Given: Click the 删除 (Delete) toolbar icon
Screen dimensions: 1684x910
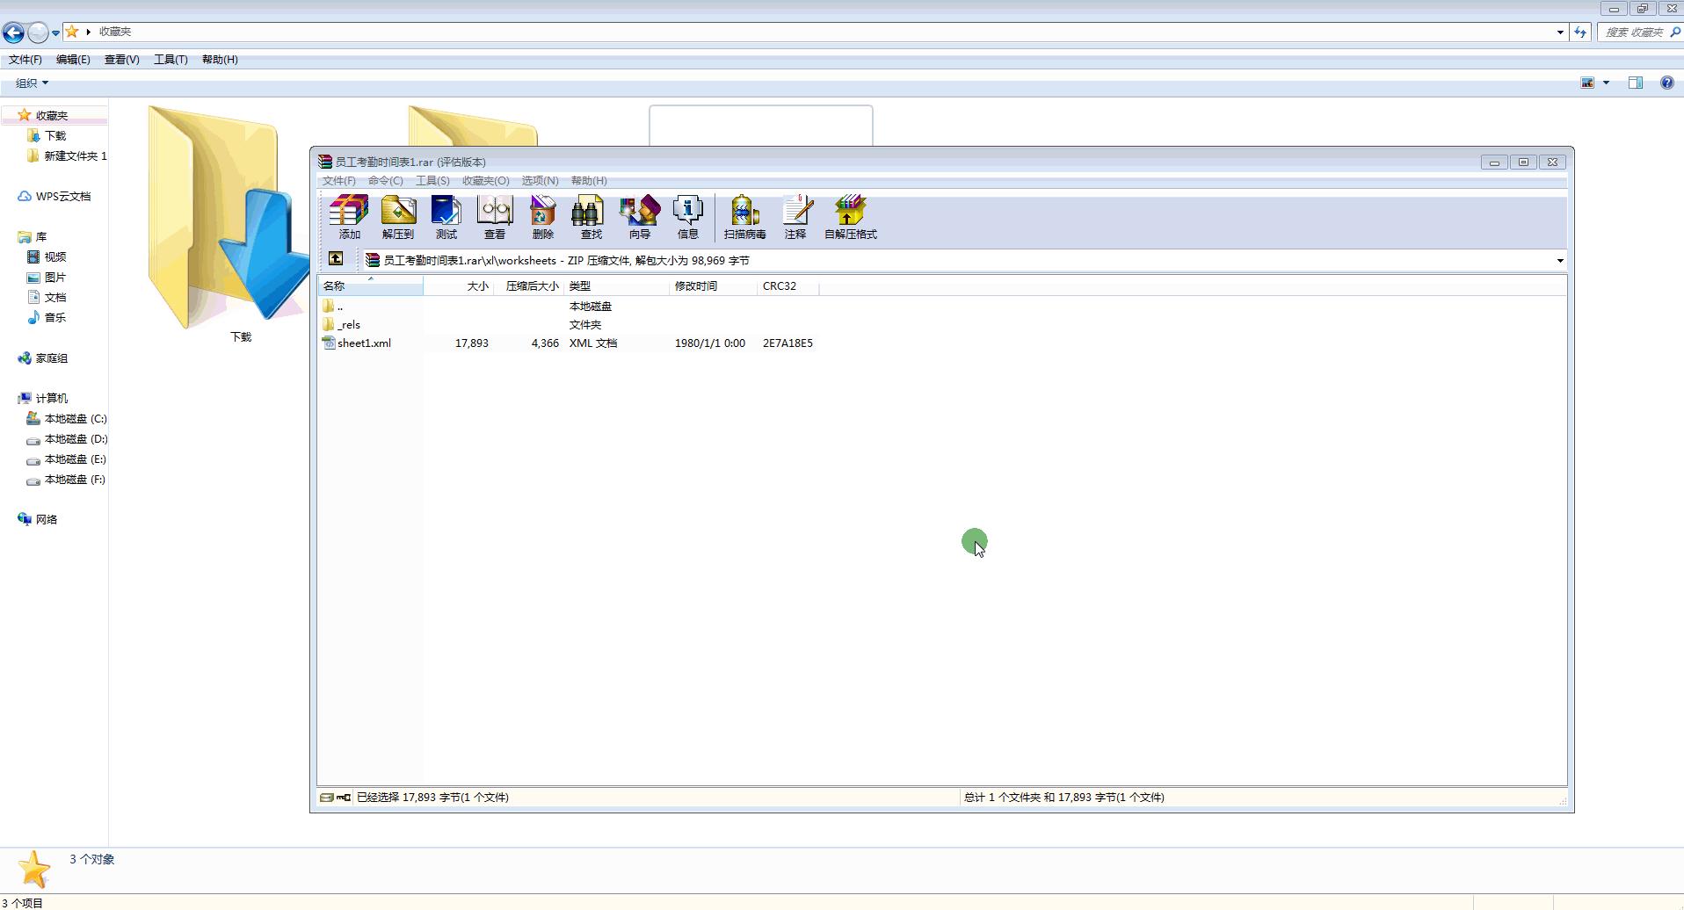Looking at the screenshot, I should tap(542, 216).
